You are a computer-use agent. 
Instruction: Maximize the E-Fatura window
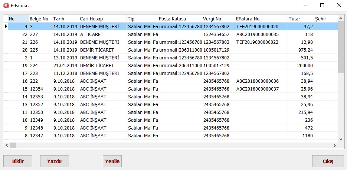point(322,6)
